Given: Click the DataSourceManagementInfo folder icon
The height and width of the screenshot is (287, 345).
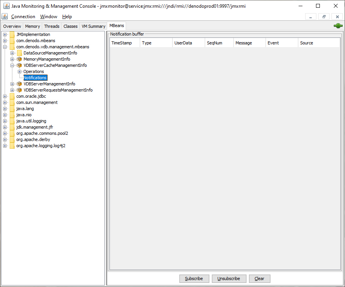Looking at the screenshot, I should pos(19,53).
